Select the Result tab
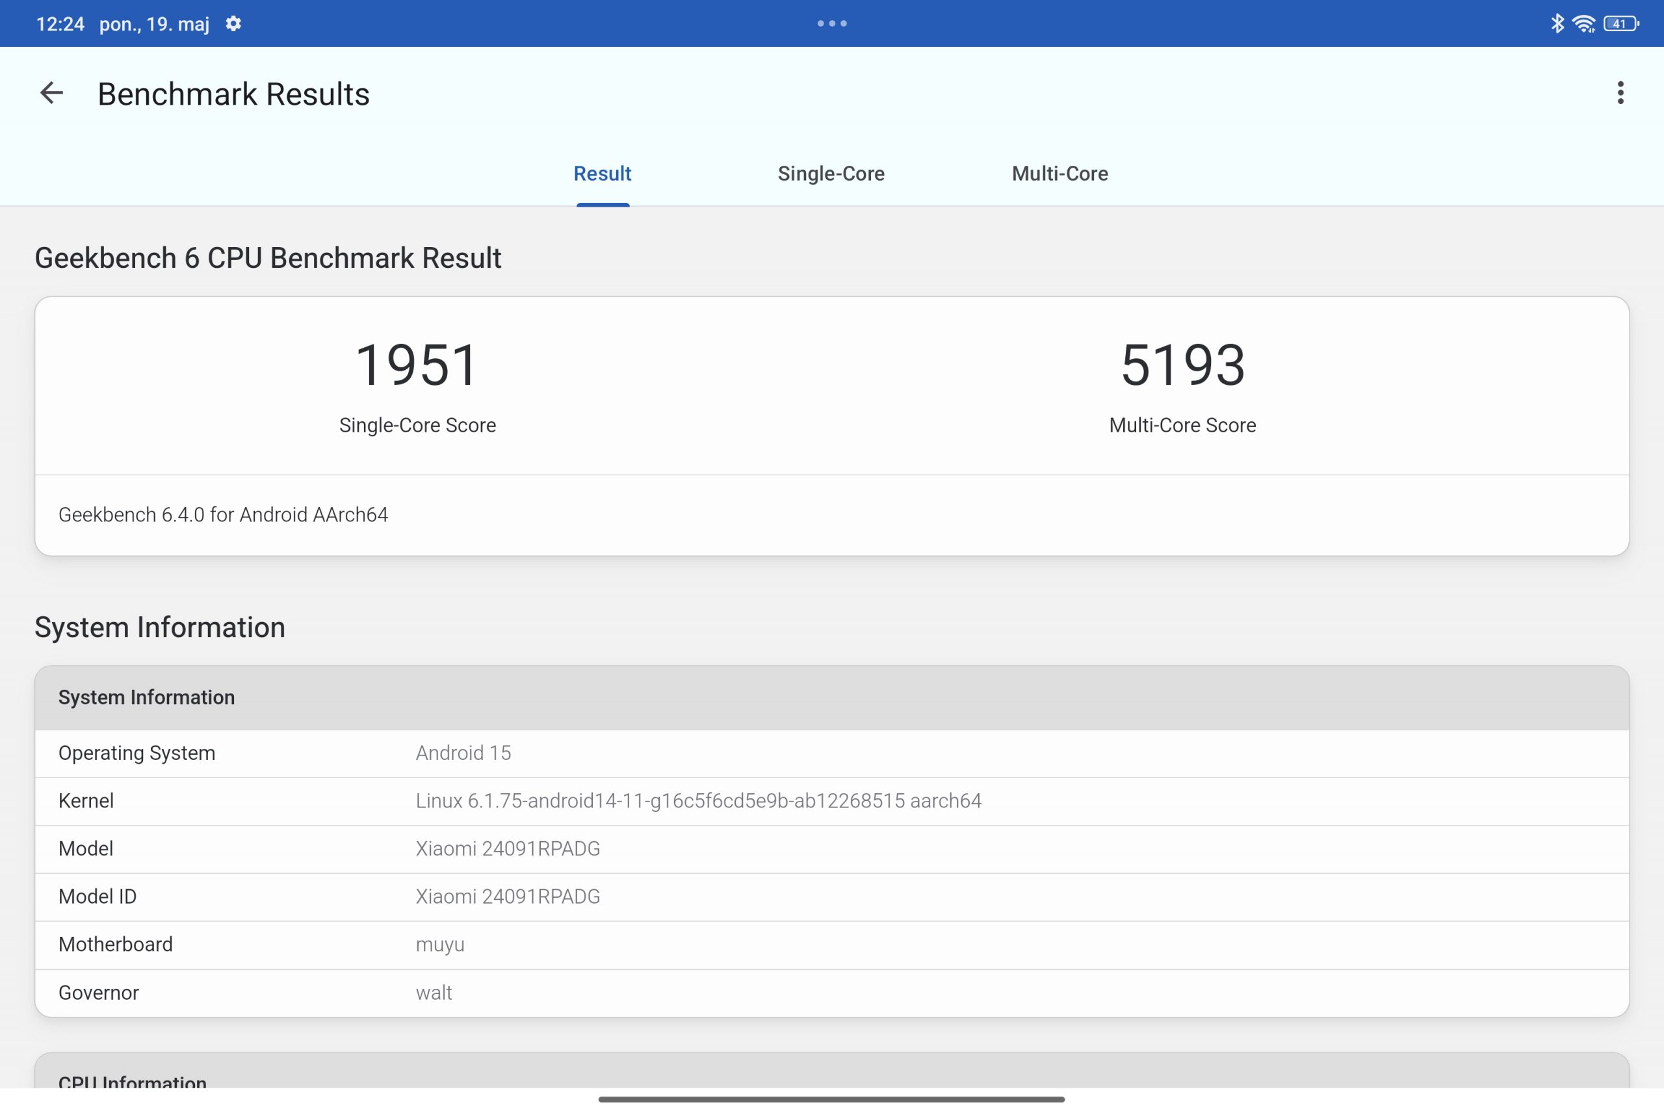 602,174
